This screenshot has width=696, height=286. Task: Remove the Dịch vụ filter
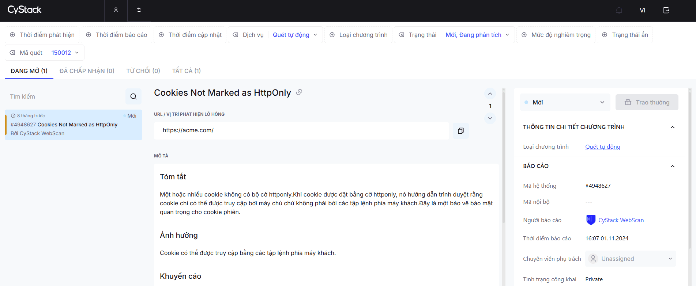[x=236, y=35]
